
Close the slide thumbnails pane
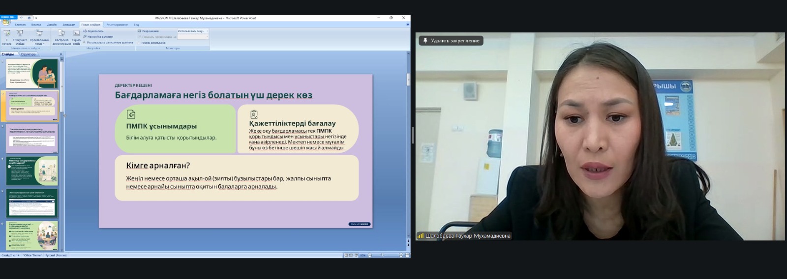tap(61, 54)
